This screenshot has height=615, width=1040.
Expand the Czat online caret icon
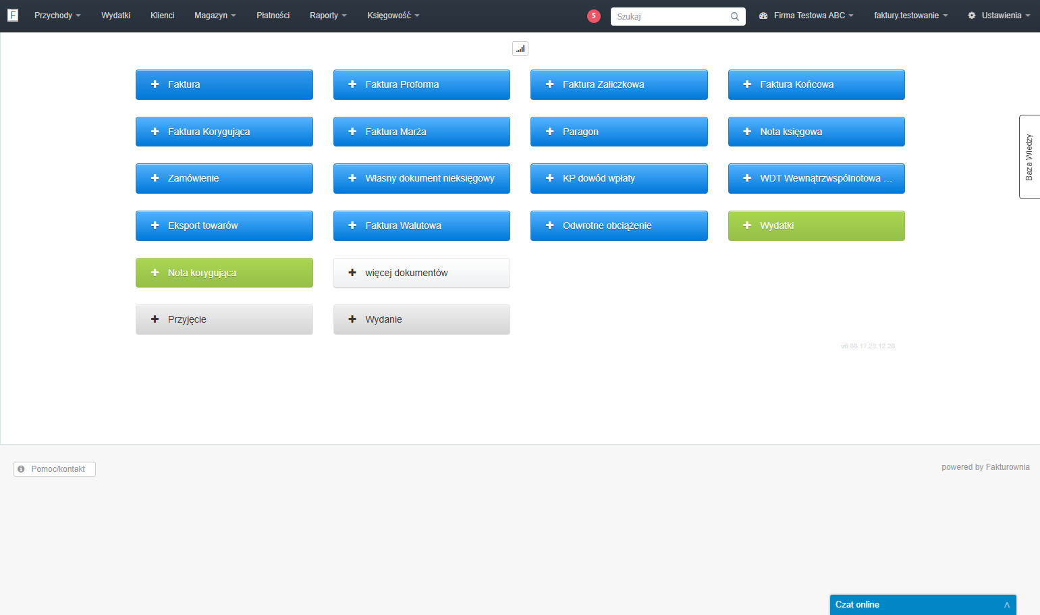[x=1006, y=605]
